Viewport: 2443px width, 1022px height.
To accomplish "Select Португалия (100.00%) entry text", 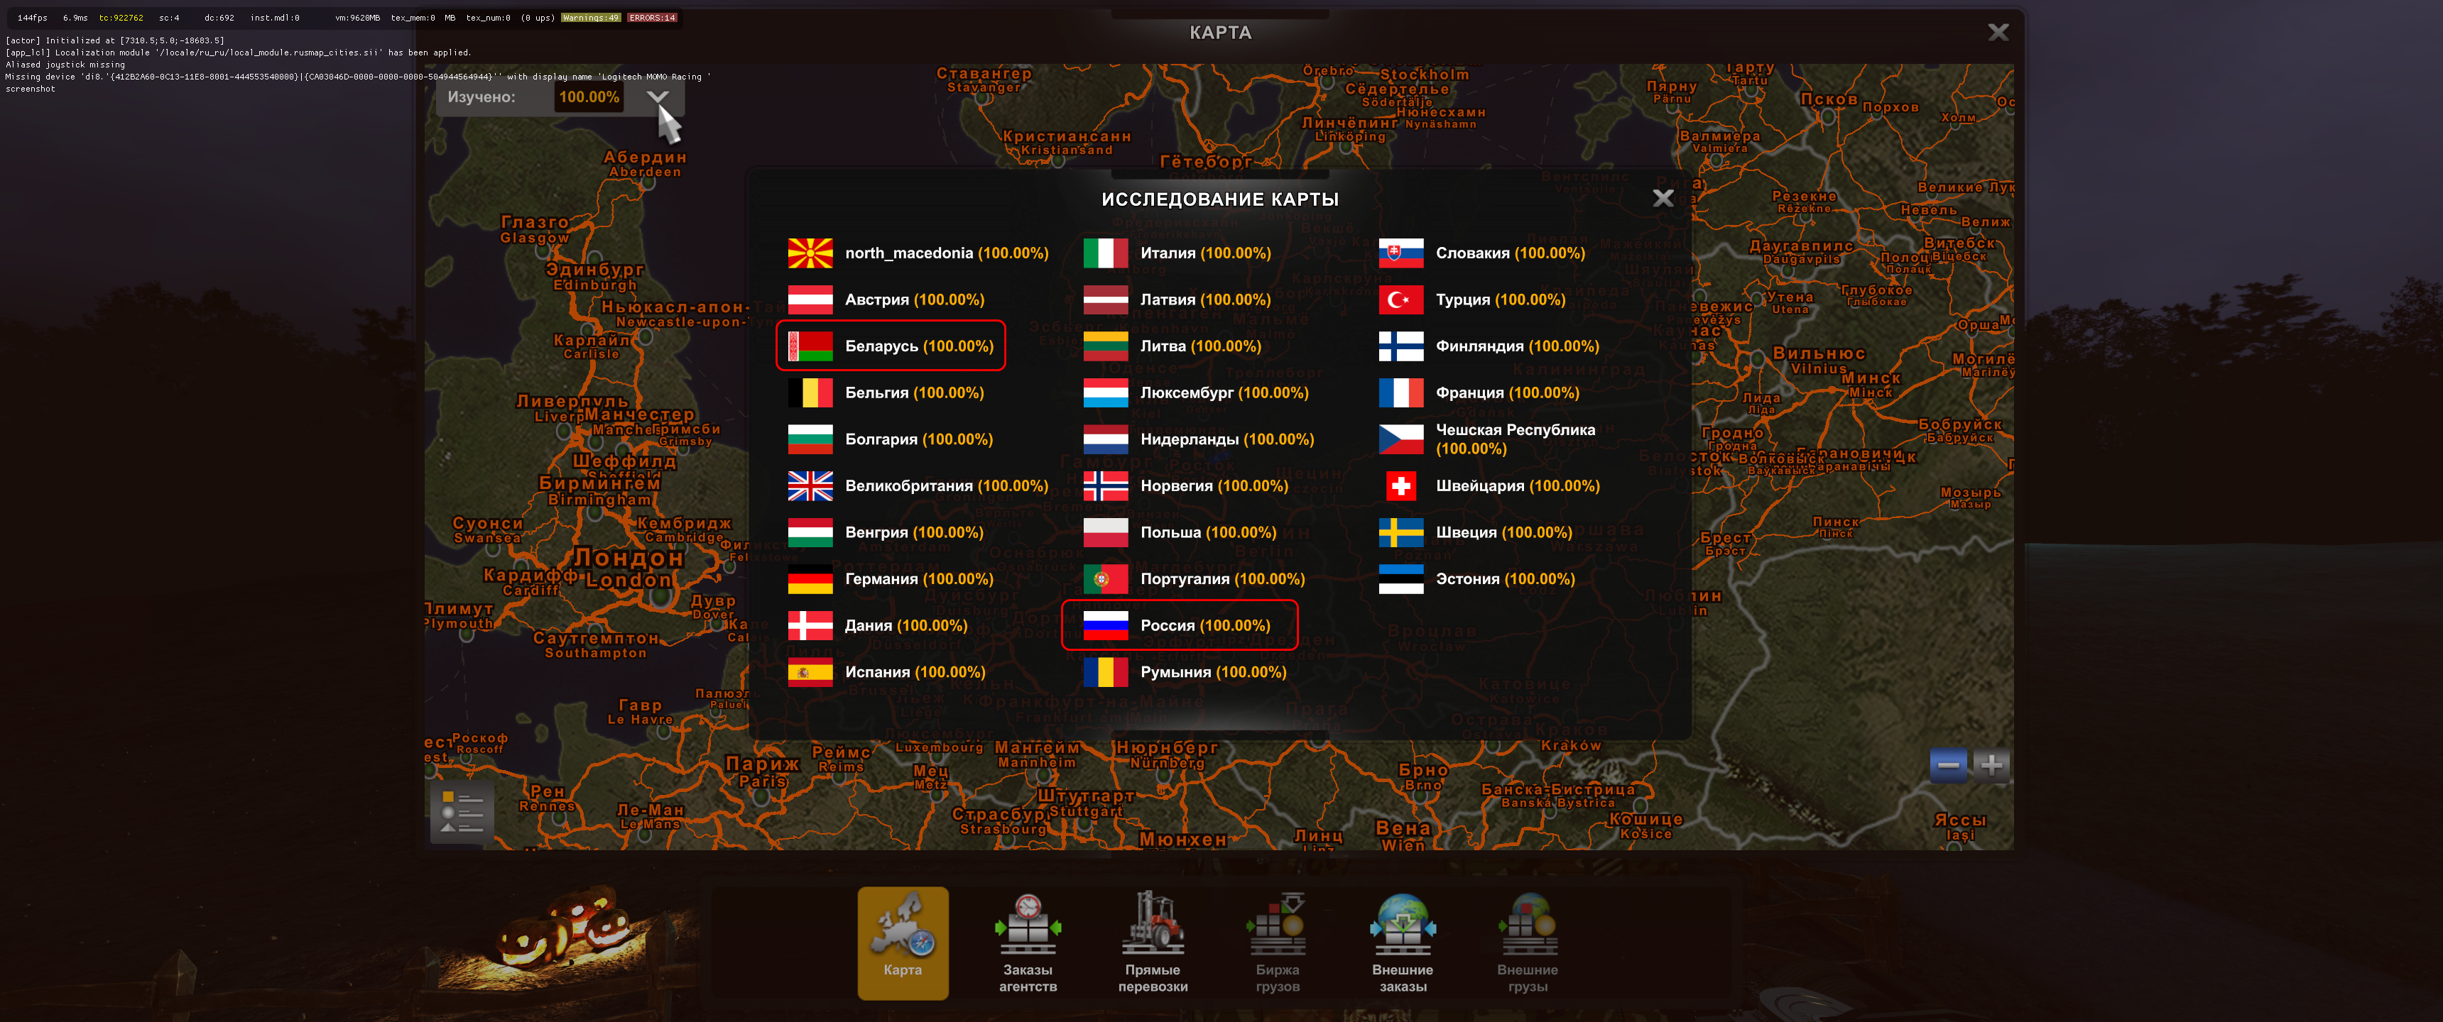I will pos(1222,578).
